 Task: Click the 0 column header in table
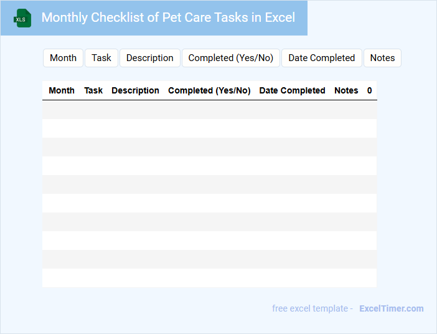(x=369, y=90)
